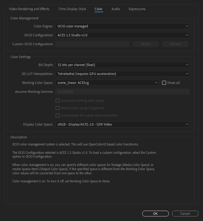Screen dimensions: 203x221
Task: Check Blend colors using 1.0 gamma
Action: point(58,108)
